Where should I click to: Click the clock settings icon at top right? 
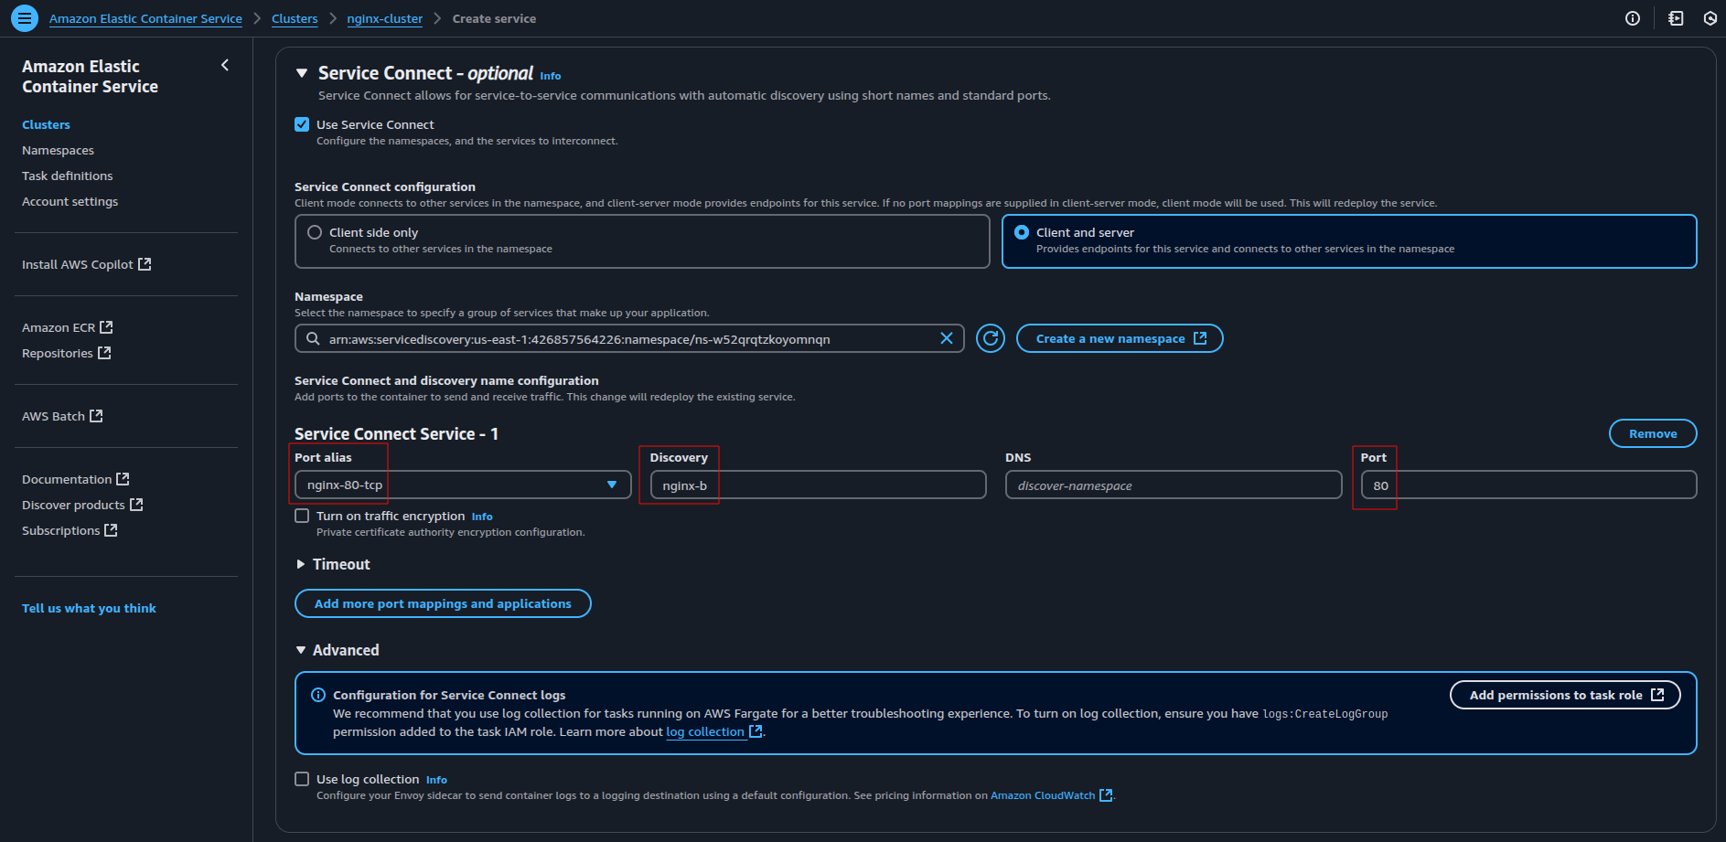click(1710, 18)
